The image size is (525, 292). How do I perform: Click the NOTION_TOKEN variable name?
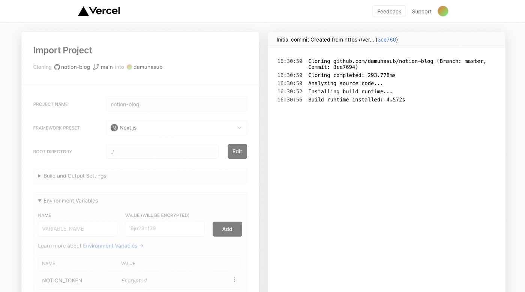tap(62, 280)
